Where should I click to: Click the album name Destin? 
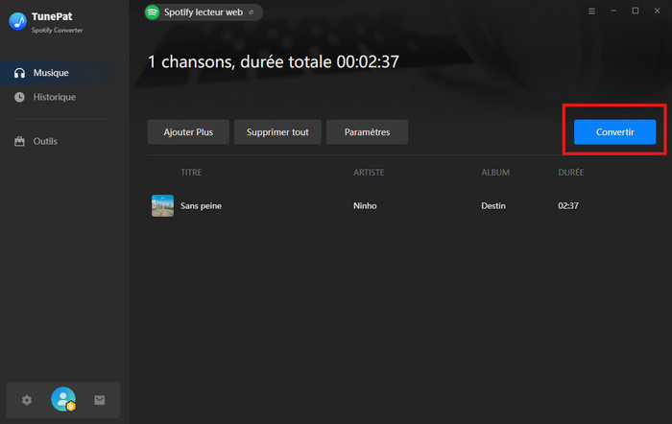tap(493, 206)
